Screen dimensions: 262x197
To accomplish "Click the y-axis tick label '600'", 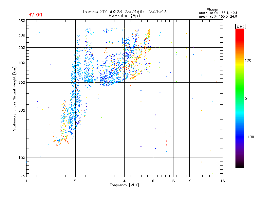I will pyautogui.click(x=22, y=35).
